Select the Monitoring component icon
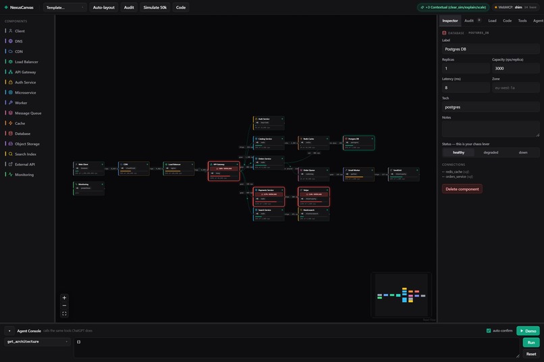 tap(10, 175)
